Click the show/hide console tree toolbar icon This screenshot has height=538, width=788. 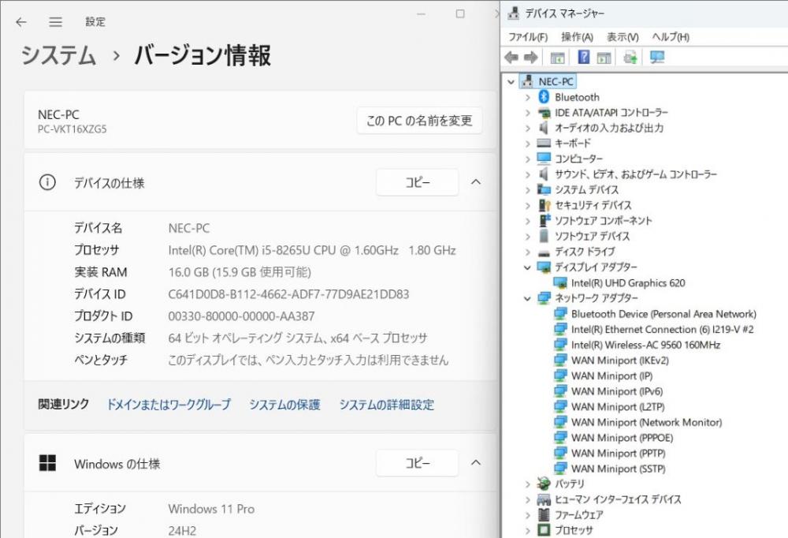(x=557, y=58)
